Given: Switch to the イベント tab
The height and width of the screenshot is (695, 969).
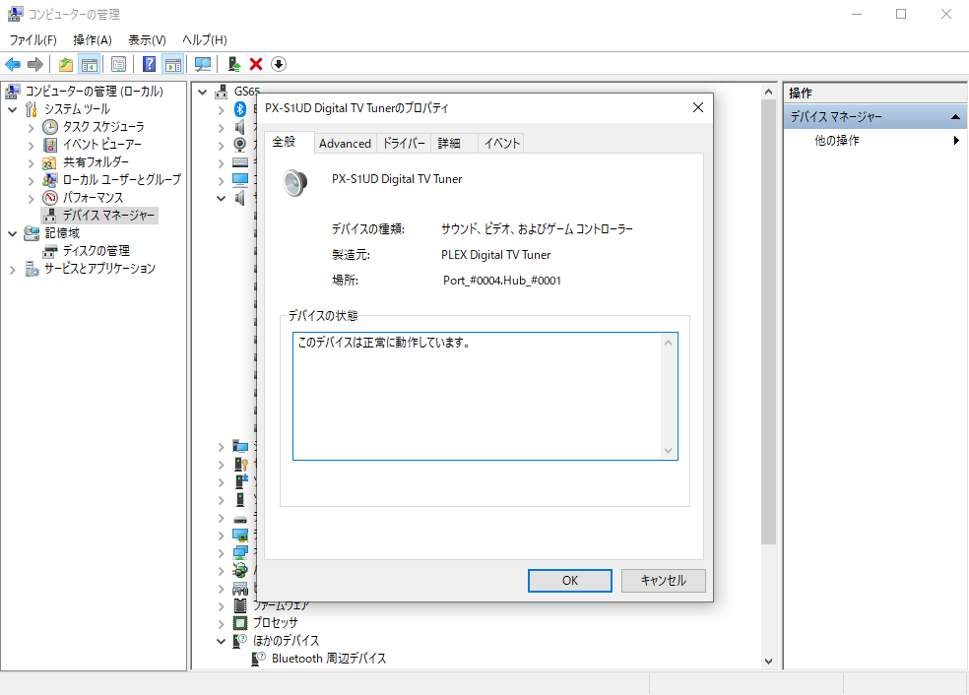Looking at the screenshot, I should tap(501, 144).
